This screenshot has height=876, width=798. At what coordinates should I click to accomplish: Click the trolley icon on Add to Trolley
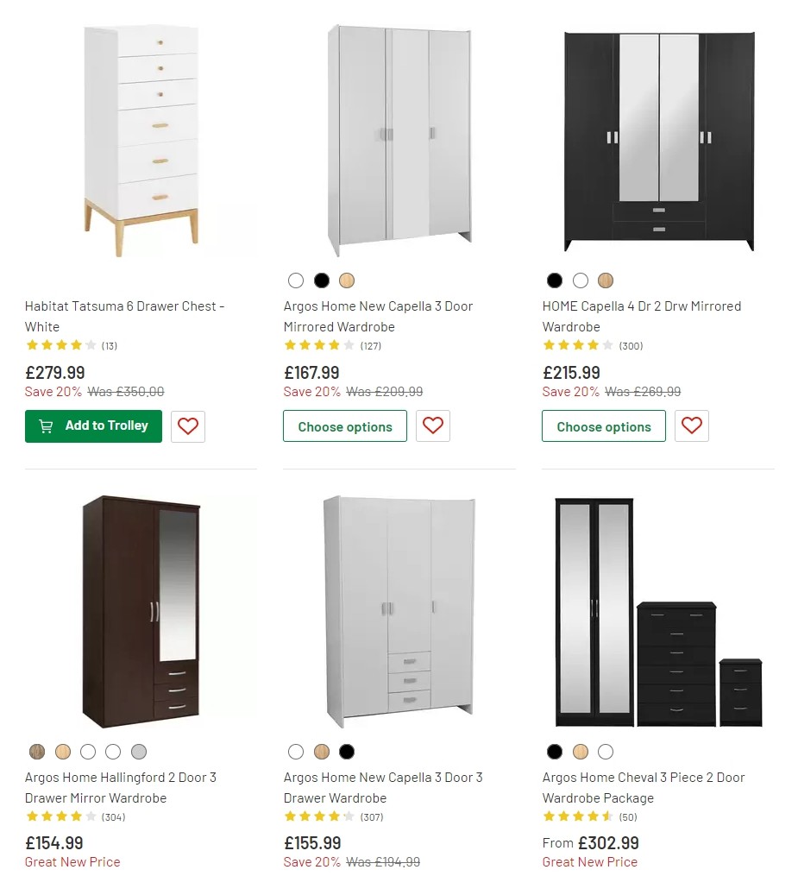tap(45, 425)
